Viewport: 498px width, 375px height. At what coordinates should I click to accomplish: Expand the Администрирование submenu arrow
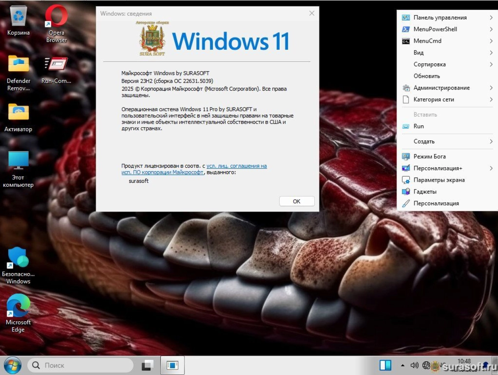point(491,88)
